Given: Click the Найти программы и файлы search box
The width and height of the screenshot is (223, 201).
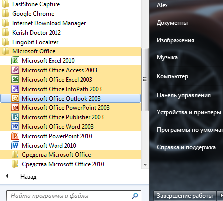Looking at the screenshot, I should 74,196.
